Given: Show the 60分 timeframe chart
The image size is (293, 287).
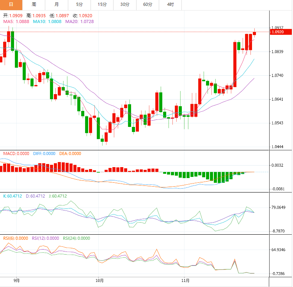Looking at the screenshot, I should point(147,4).
